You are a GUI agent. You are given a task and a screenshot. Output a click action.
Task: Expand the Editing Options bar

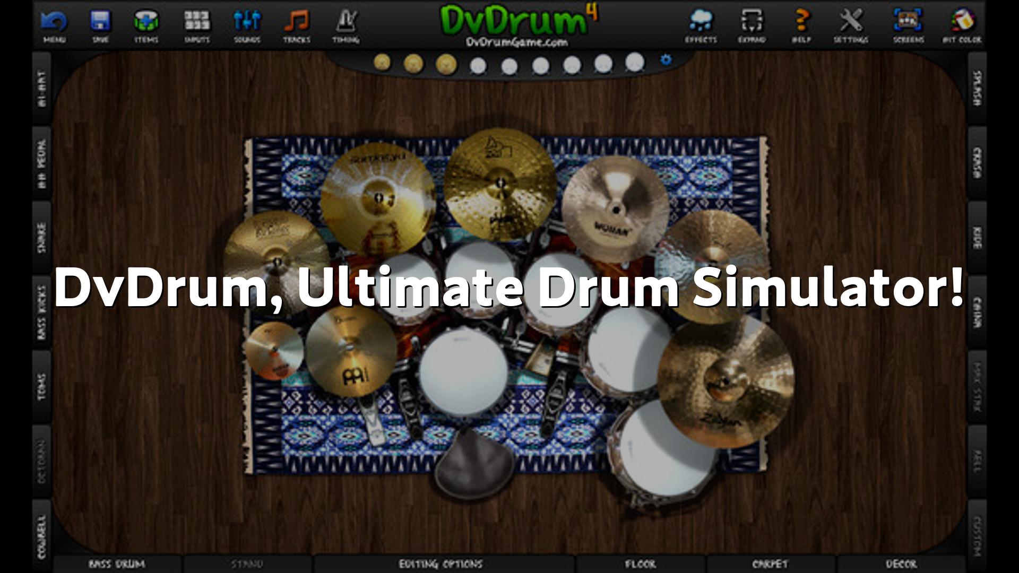[x=441, y=564]
